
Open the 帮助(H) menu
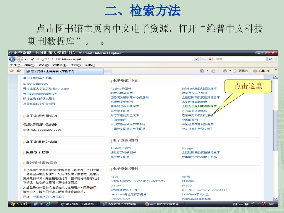(x=90, y=65)
